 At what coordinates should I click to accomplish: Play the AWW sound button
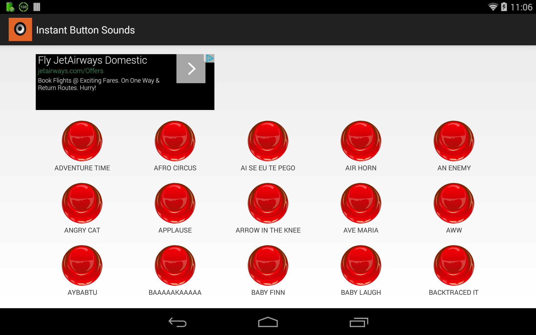point(453,203)
